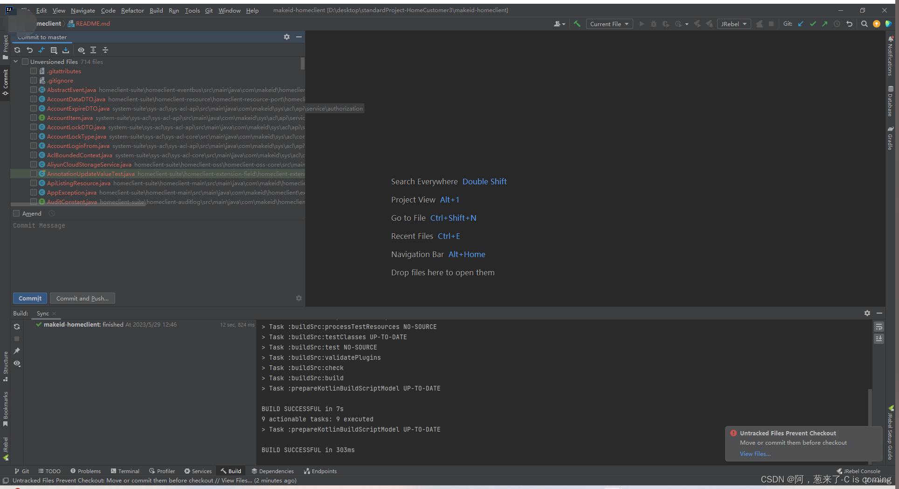
Task: Click the Refresh changes icon in Commit toolbar
Action: click(17, 50)
